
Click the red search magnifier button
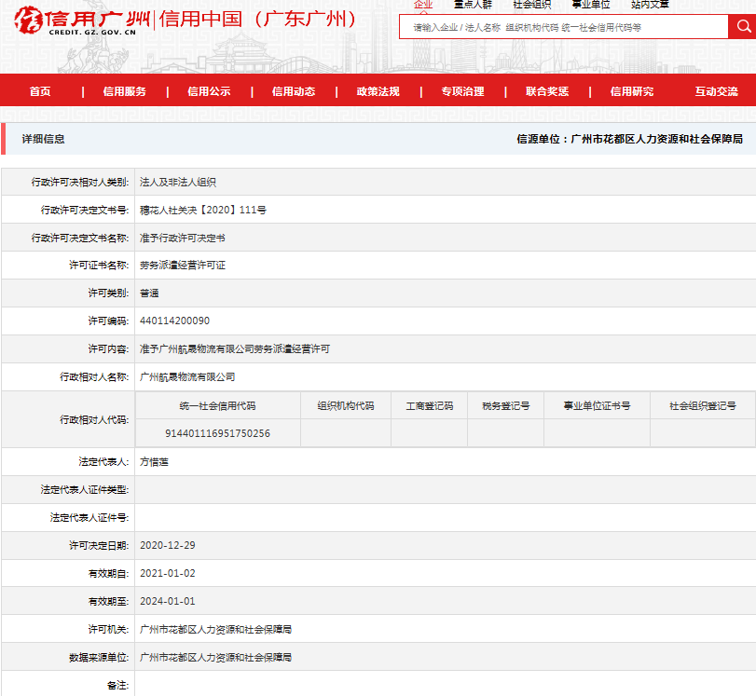click(742, 26)
